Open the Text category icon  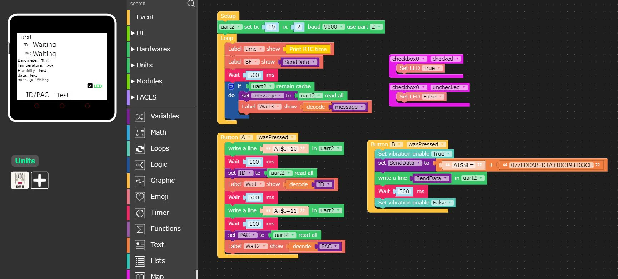140,245
